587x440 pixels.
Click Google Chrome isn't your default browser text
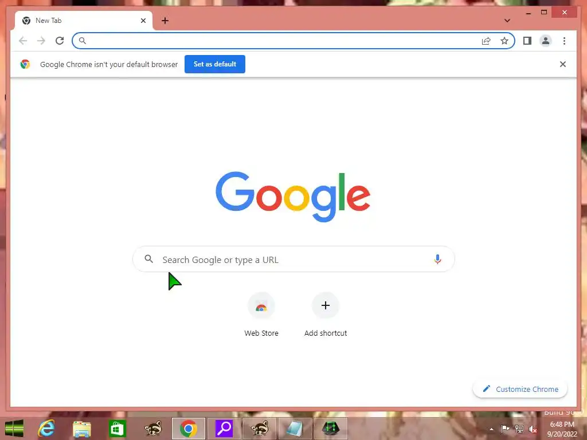point(109,64)
